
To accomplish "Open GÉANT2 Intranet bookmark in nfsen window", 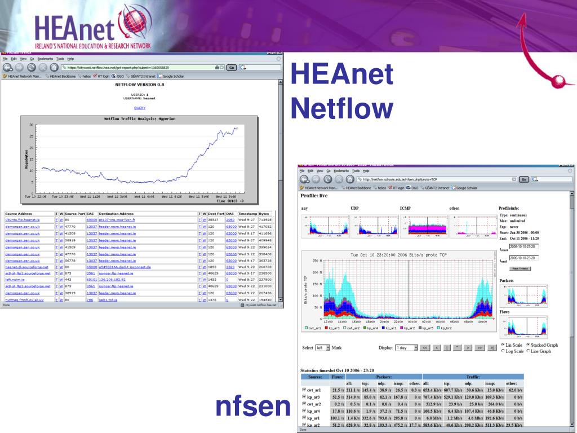I will pos(436,188).
